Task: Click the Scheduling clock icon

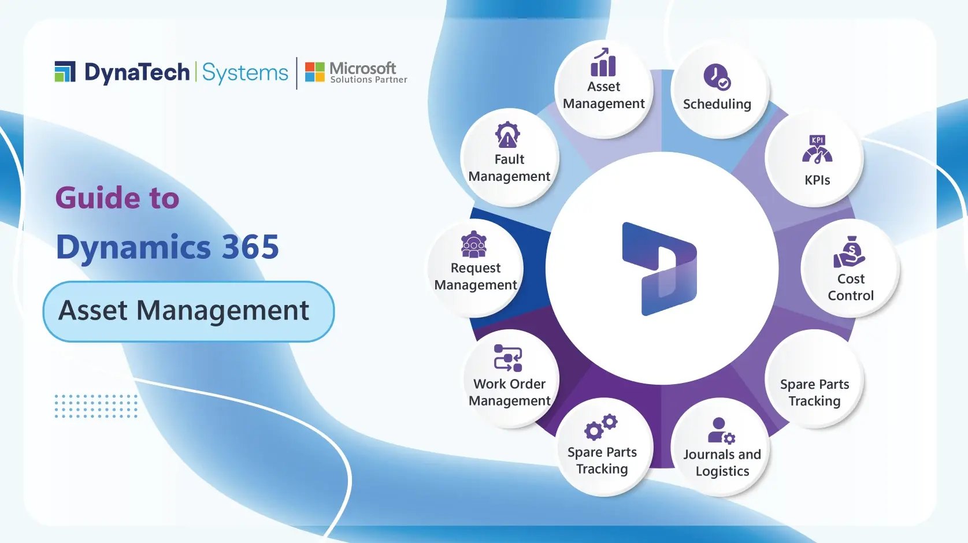Action: point(717,77)
